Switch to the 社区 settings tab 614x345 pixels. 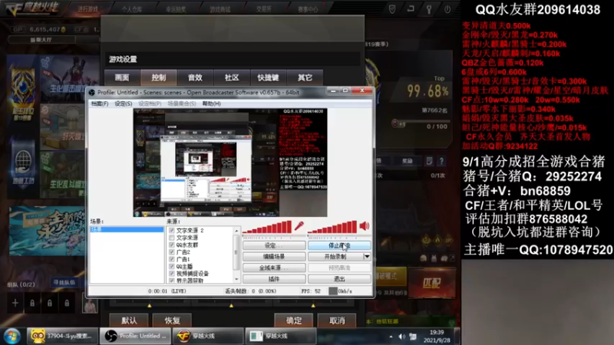tap(232, 77)
